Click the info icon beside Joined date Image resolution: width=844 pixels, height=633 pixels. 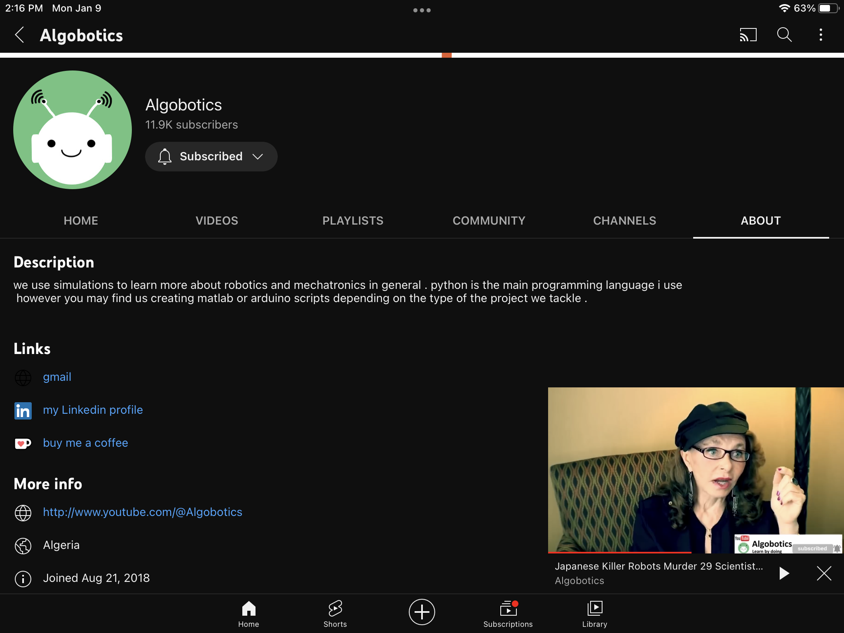[x=23, y=579]
